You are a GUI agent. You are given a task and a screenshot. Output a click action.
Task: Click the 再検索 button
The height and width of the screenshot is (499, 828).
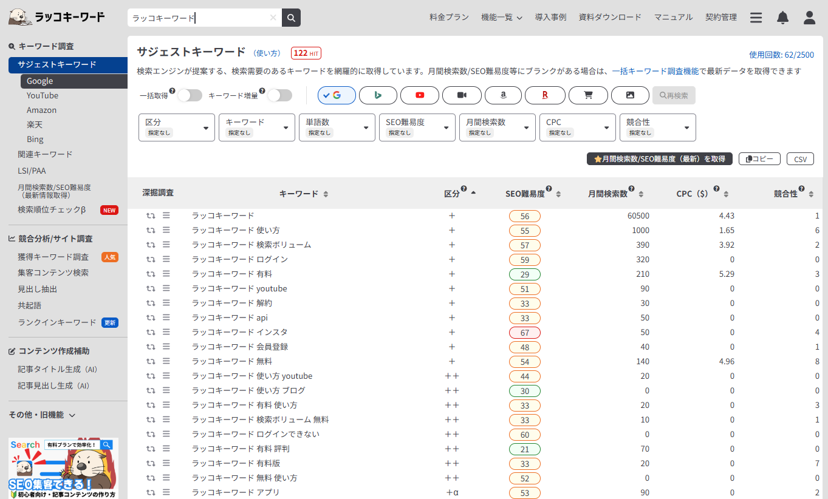point(674,95)
